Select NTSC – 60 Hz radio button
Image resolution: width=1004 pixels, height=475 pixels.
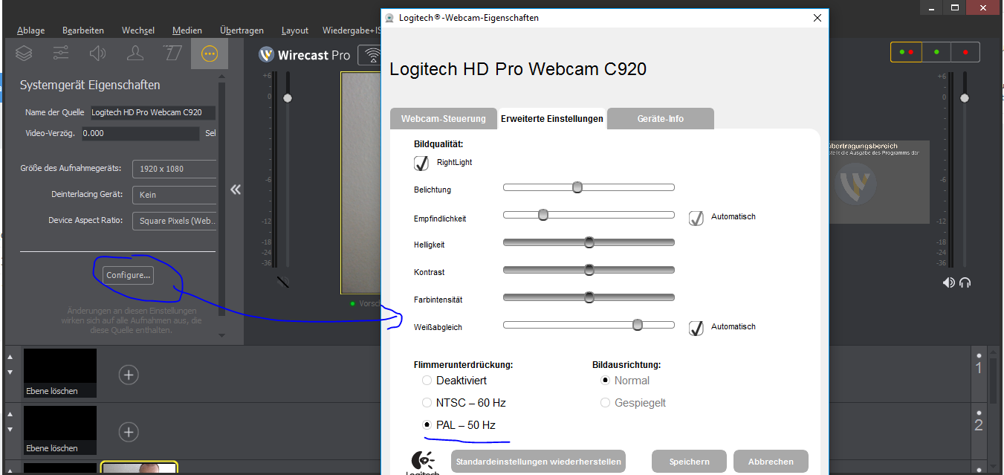click(x=427, y=403)
